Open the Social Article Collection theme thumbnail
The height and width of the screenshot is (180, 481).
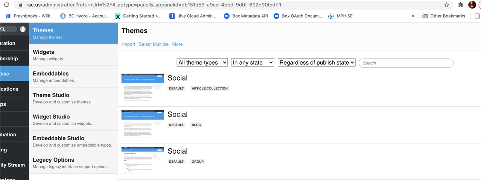(143, 87)
